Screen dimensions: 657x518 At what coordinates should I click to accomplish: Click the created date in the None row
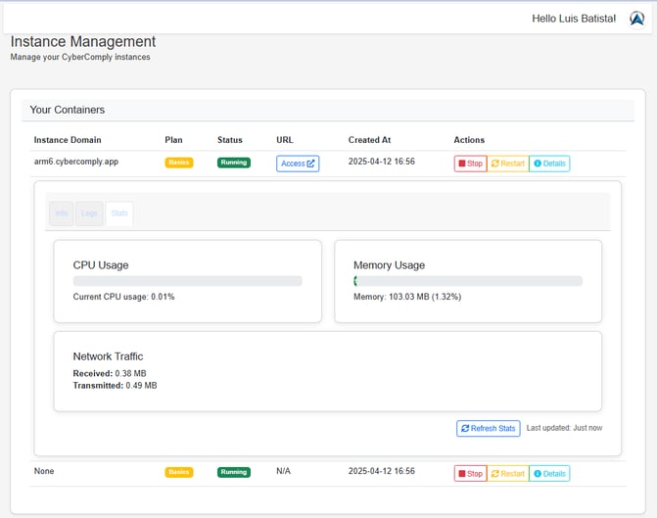pos(381,471)
